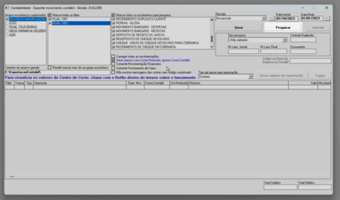The height and width of the screenshot is (200, 340).
Task: Click the Copiar button
Action: (x=320, y=76)
